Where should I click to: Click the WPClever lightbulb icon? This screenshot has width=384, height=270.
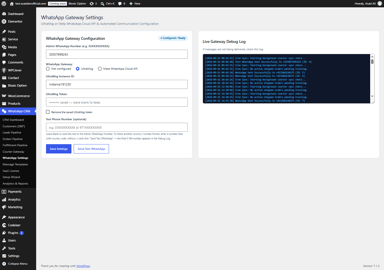(4, 70)
